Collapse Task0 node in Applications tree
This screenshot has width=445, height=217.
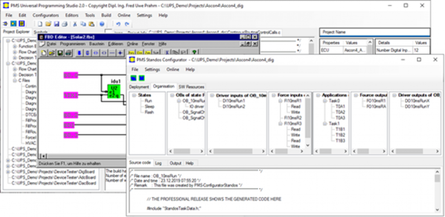pyautogui.click(x=324, y=100)
